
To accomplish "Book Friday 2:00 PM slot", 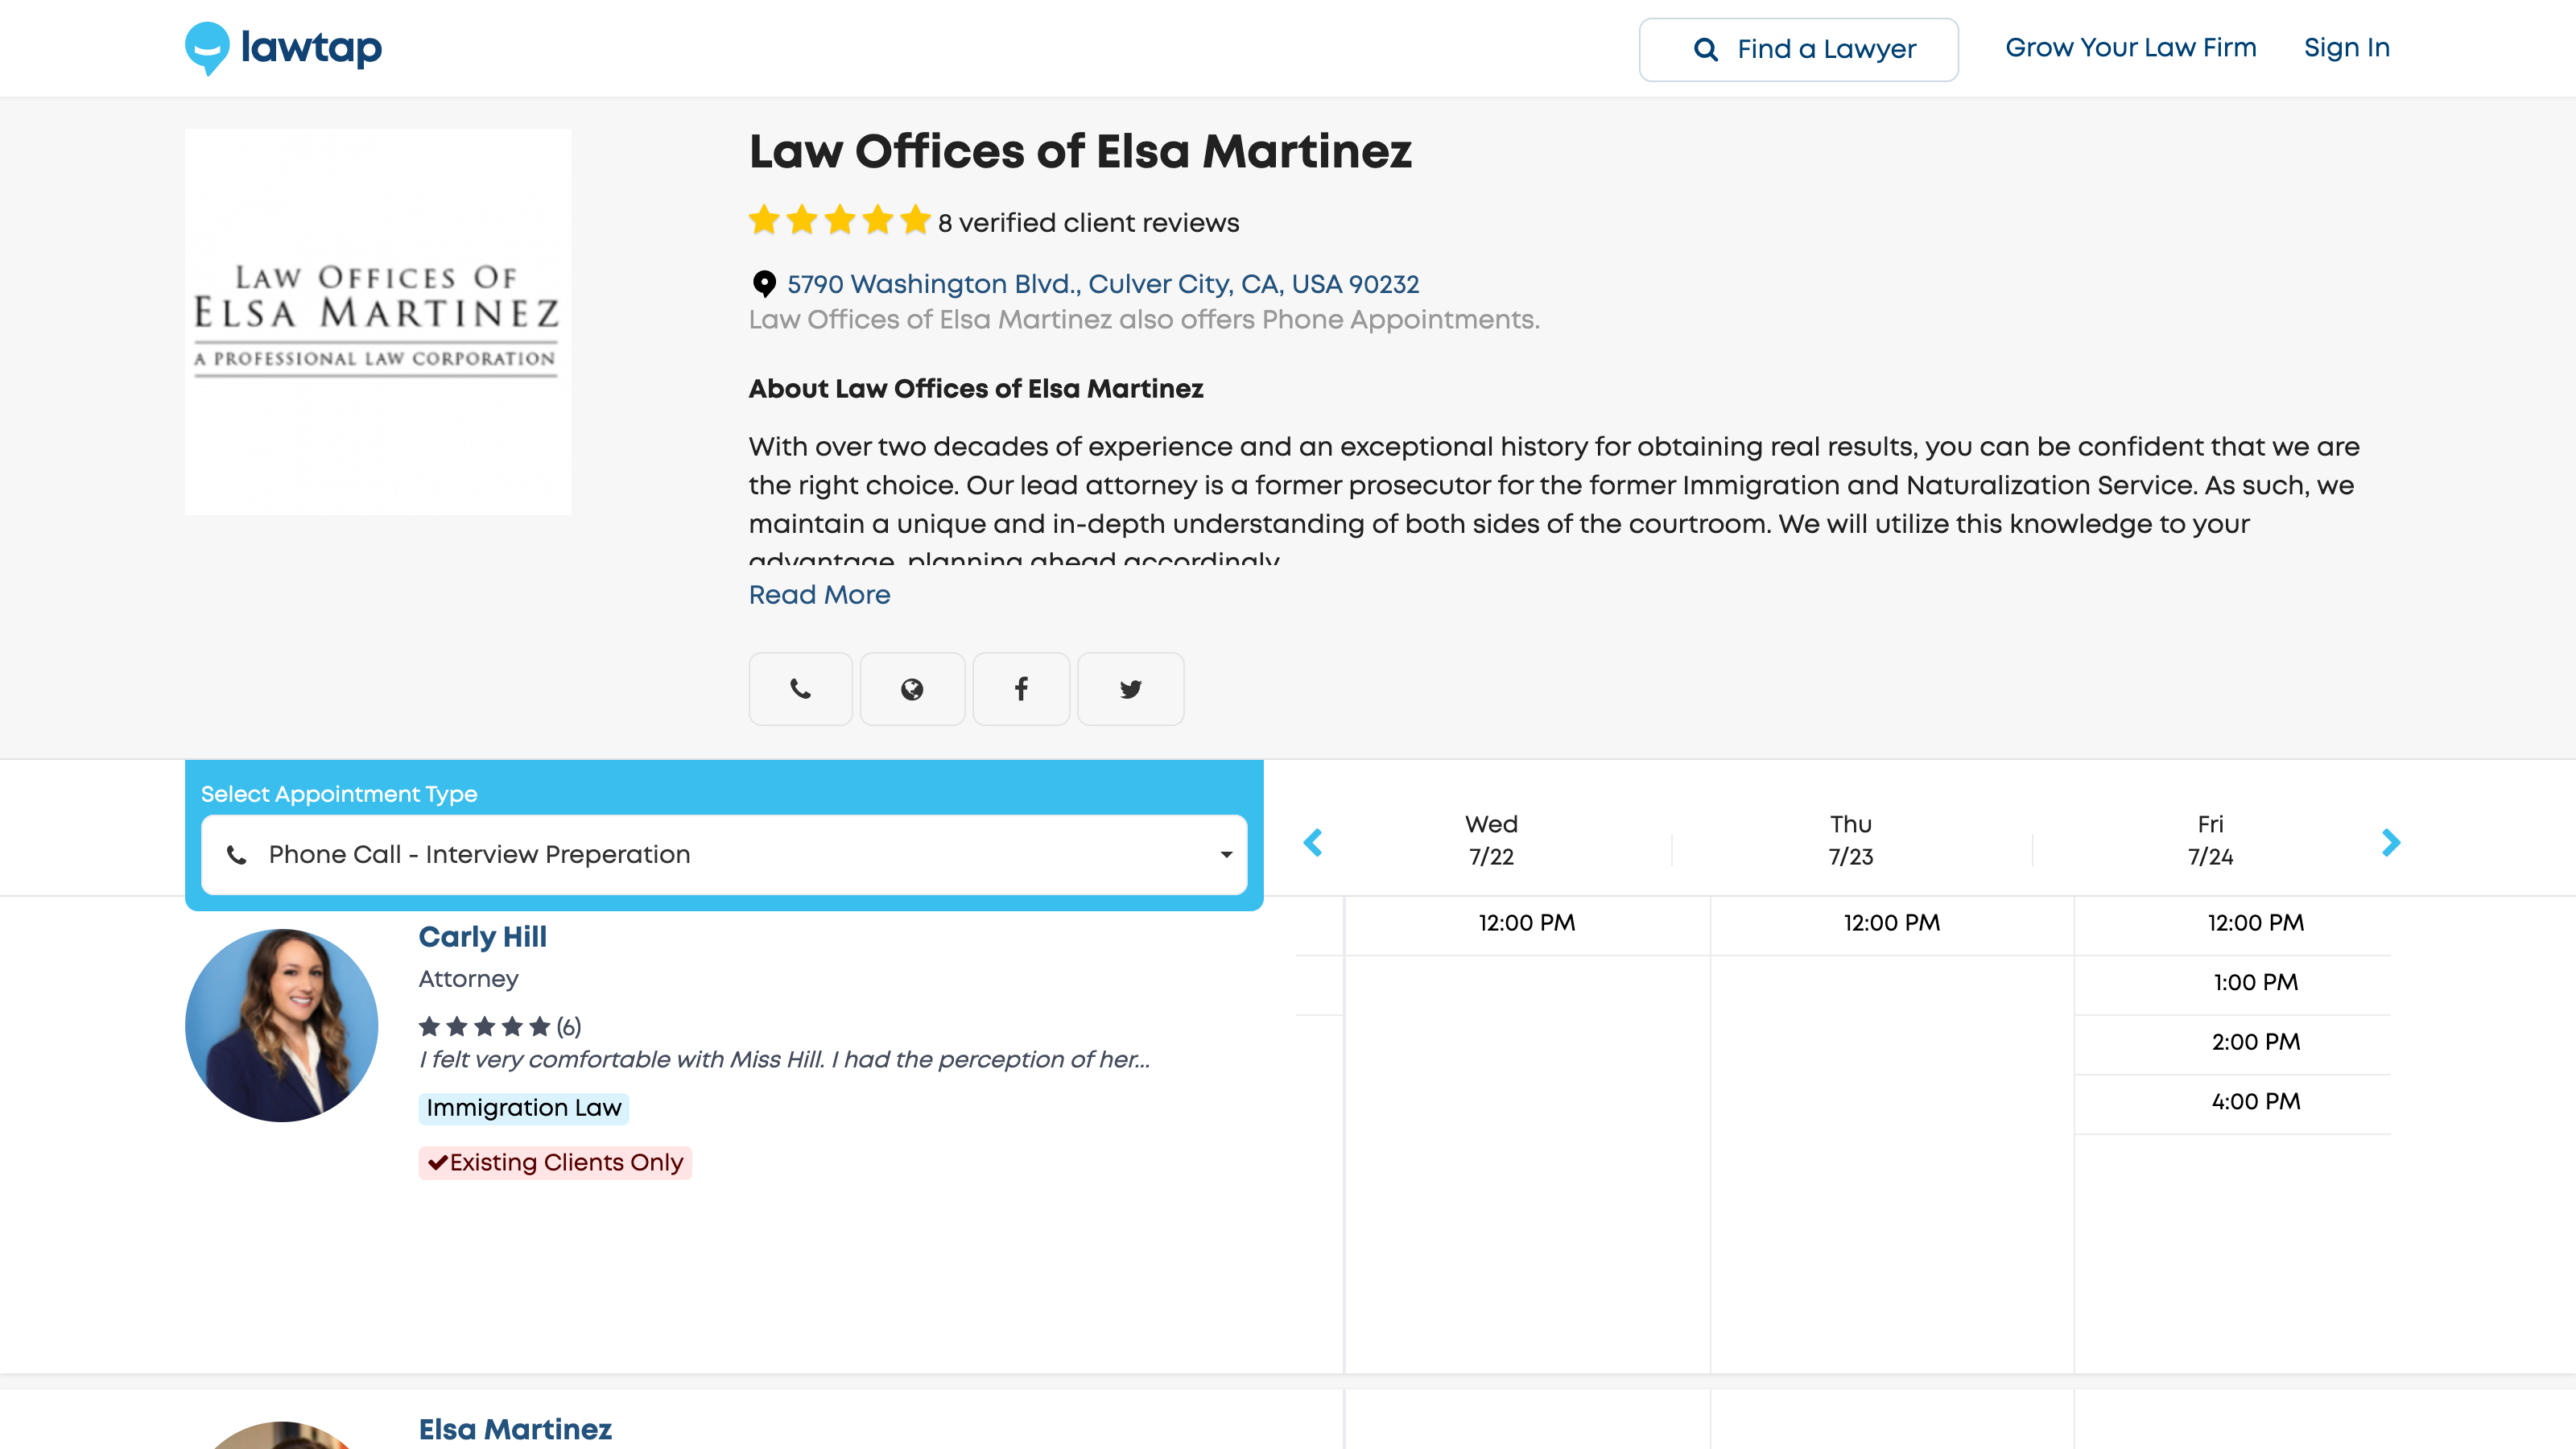I will click(2256, 1042).
